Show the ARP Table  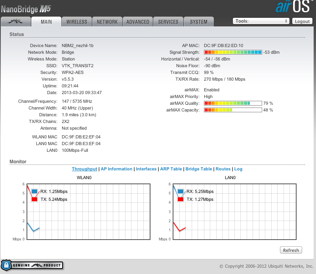[x=171, y=169]
